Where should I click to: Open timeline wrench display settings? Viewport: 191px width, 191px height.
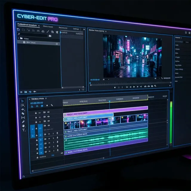pos(52,105)
